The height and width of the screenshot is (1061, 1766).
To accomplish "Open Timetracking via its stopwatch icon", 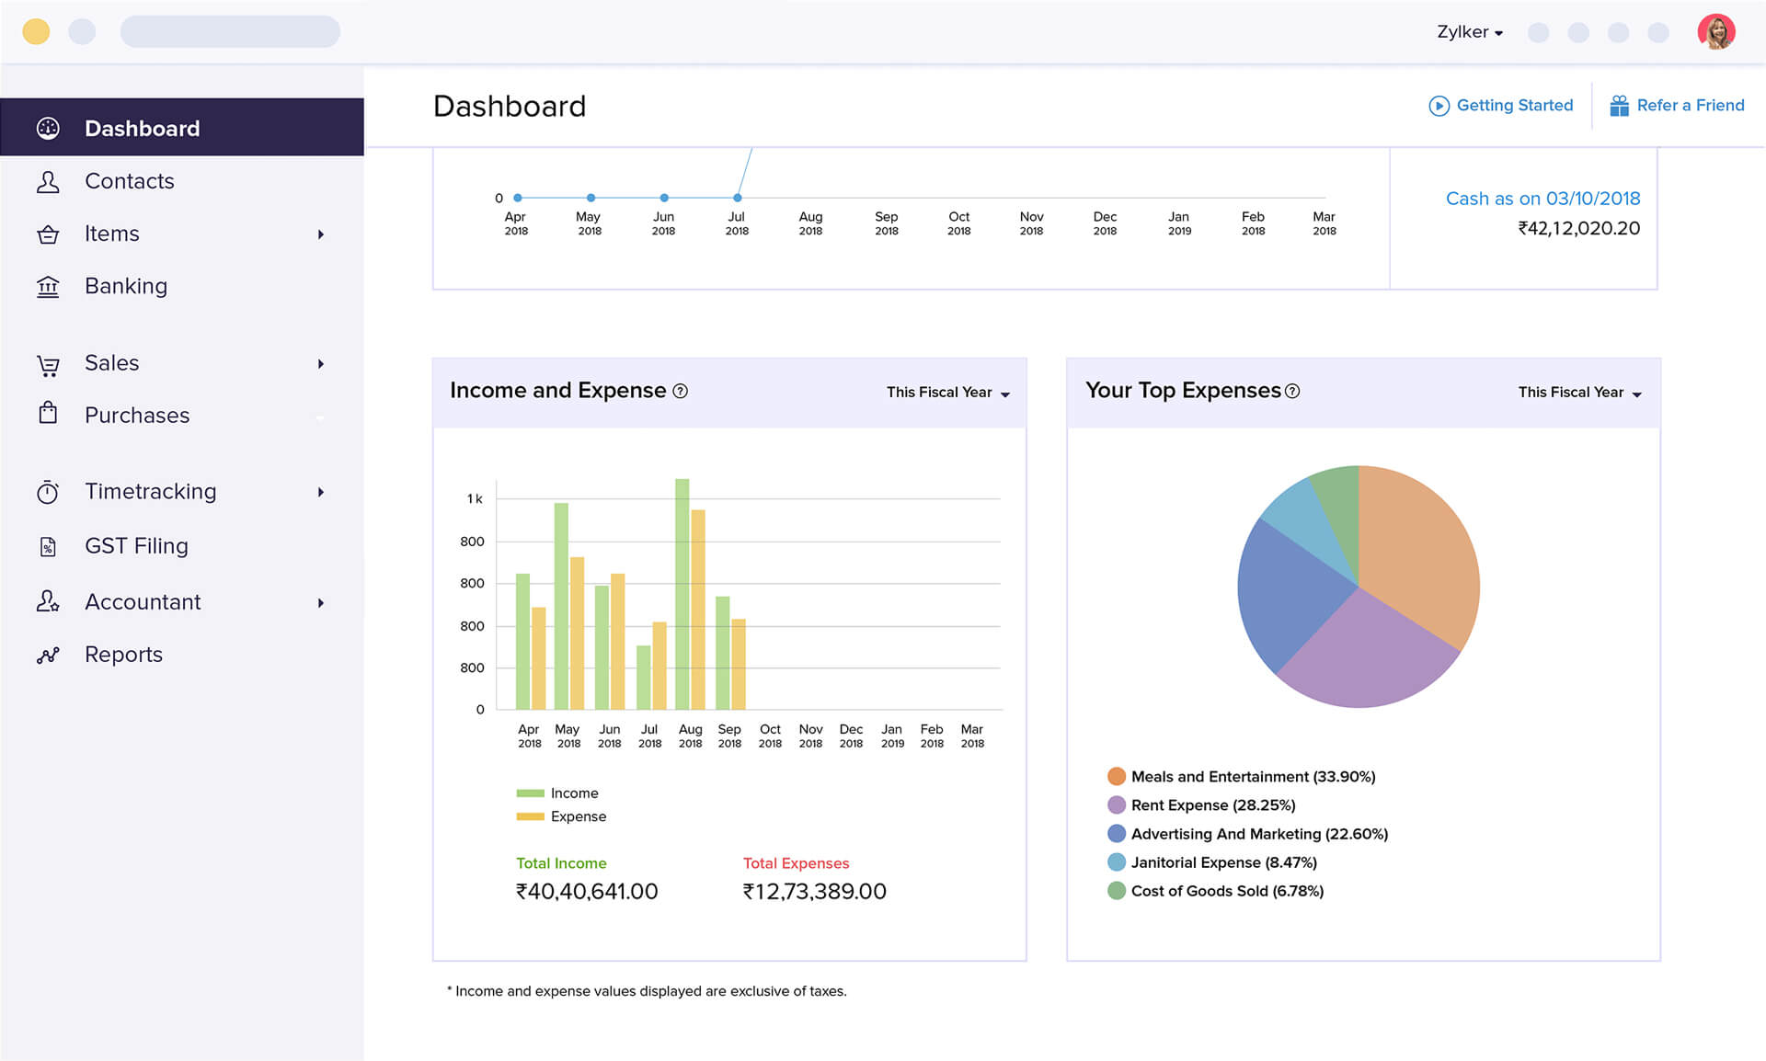I will [x=49, y=491].
